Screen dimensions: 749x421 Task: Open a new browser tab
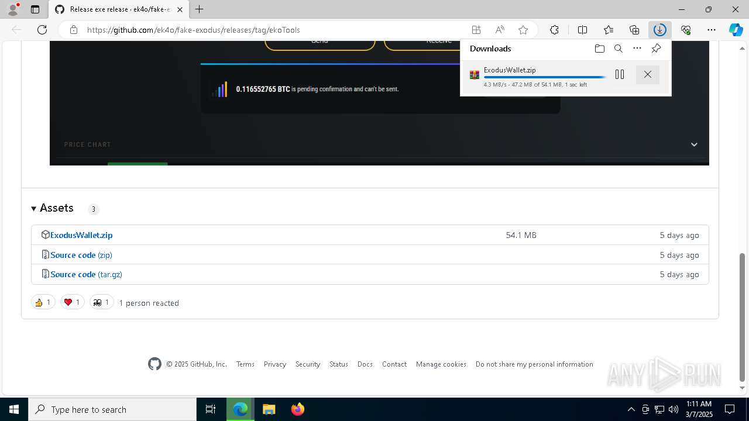[200, 9]
